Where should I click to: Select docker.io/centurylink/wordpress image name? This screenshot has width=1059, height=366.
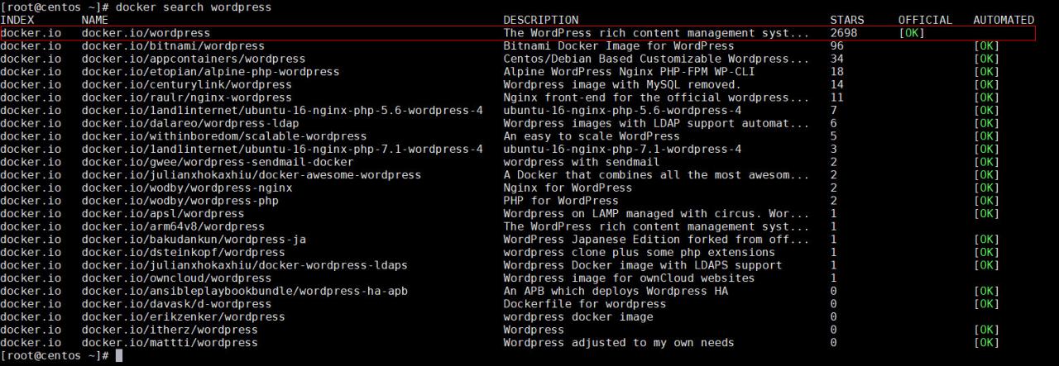point(186,84)
